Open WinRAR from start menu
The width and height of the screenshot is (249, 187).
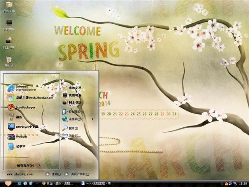click(x=18, y=137)
